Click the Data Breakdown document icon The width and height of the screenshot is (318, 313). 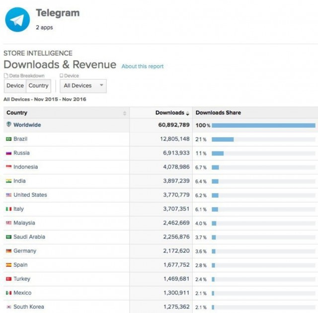pyautogui.click(x=6, y=76)
